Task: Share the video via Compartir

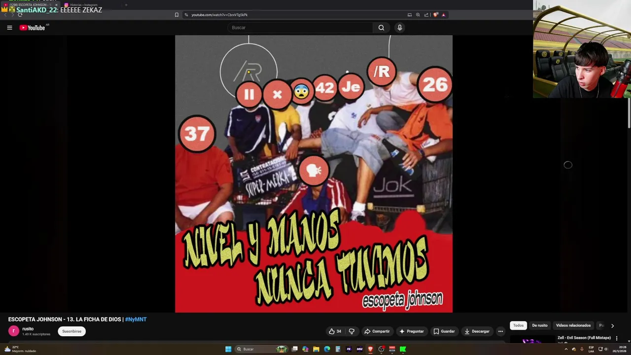Action: point(377,331)
